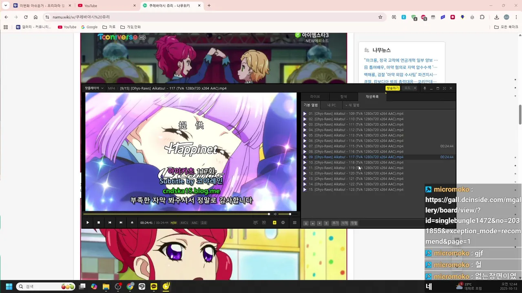
Task: Stop playback with the stop button
Action: 99,223
